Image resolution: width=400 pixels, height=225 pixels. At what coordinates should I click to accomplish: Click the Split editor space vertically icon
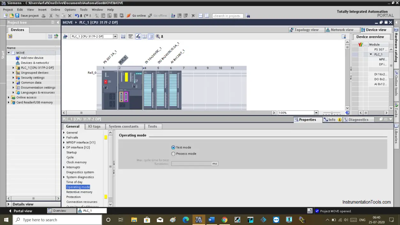207,16
